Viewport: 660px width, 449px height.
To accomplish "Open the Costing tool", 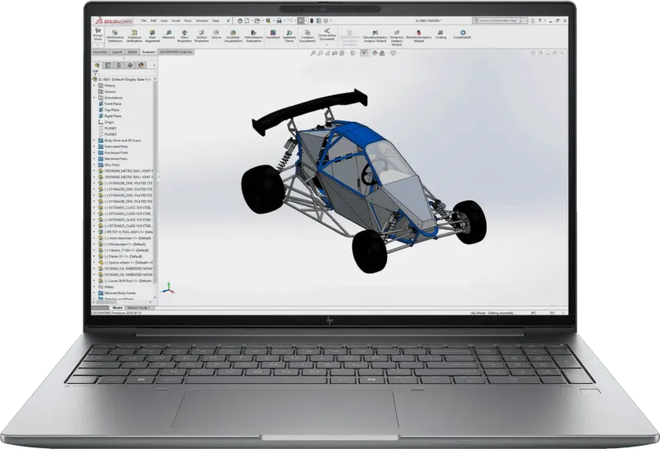I will (x=441, y=35).
